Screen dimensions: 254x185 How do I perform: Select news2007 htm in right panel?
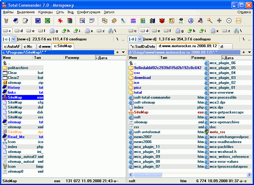pyautogui.click(x=166, y=137)
